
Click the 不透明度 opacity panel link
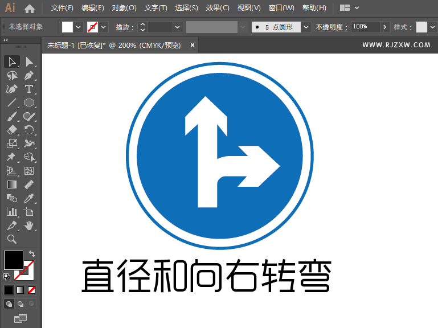(331, 27)
